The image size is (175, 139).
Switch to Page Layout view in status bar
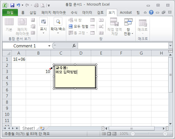[109, 134]
